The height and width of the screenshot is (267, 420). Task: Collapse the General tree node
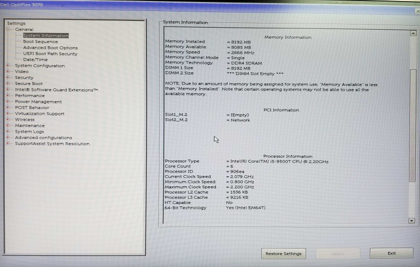[8, 29]
